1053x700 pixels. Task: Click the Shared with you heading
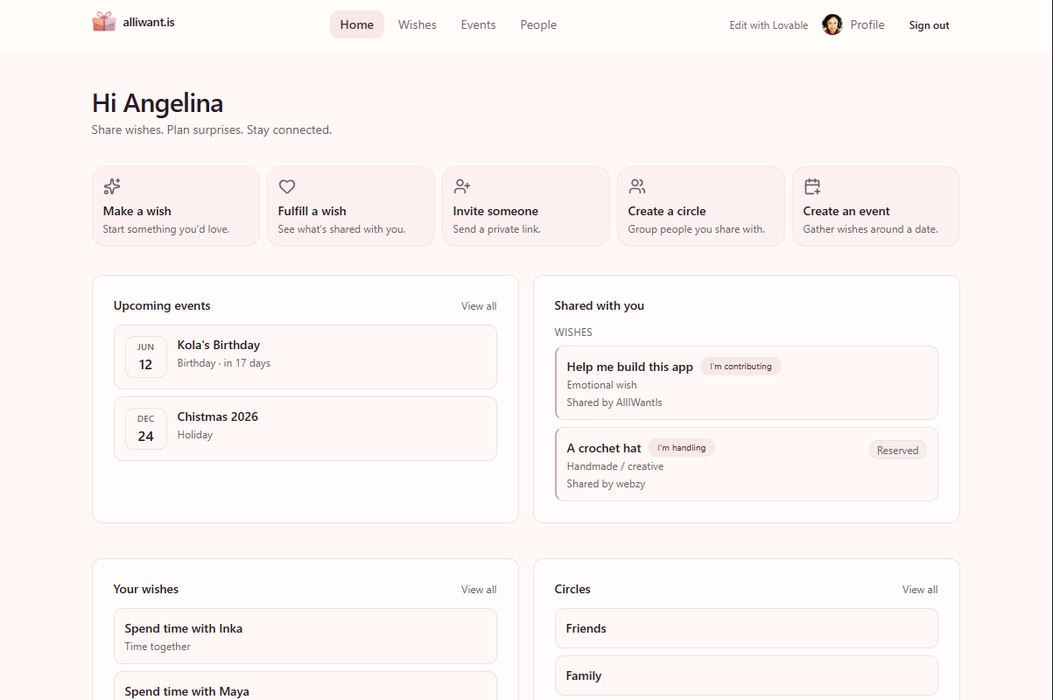pyautogui.click(x=600, y=306)
